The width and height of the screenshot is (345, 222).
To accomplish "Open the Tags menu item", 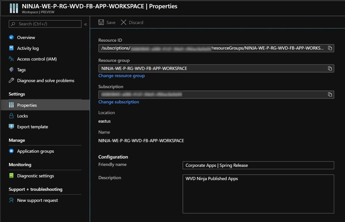I will (21, 70).
